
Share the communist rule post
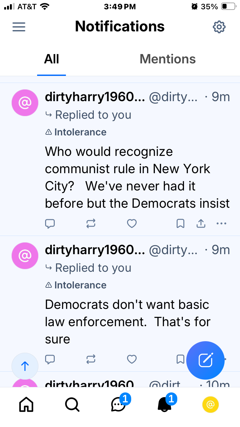[201, 223]
